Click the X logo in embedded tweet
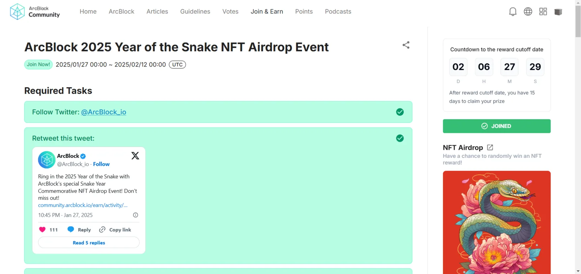The image size is (581, 274). click(x=135, y=156)
